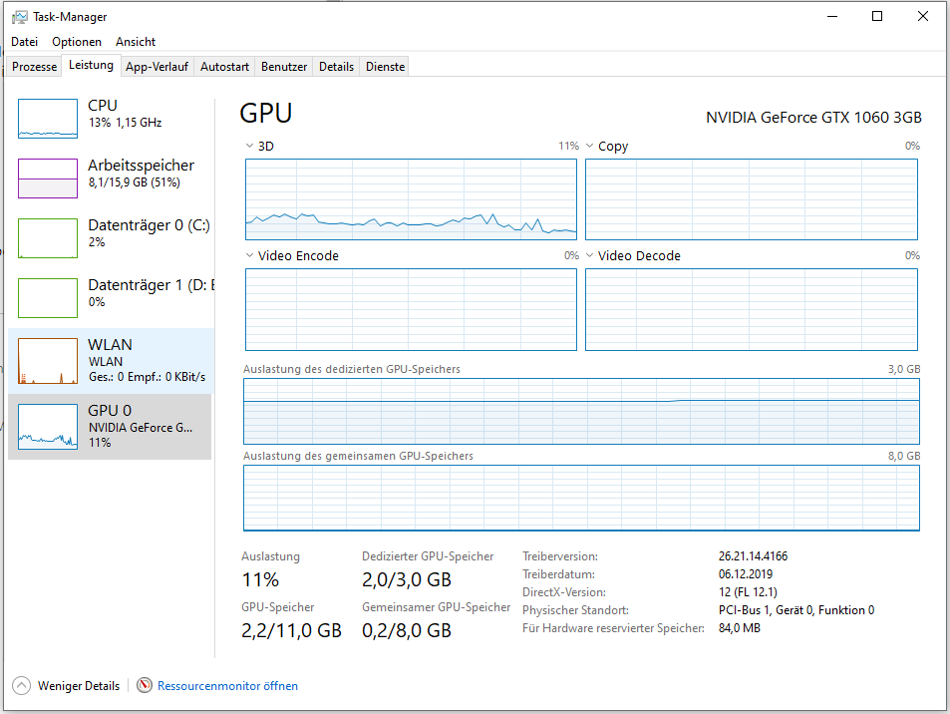The height and width of the screenshot is (714, 950).
Task: Switch to the Dienste tab
Action: [386, 67]
